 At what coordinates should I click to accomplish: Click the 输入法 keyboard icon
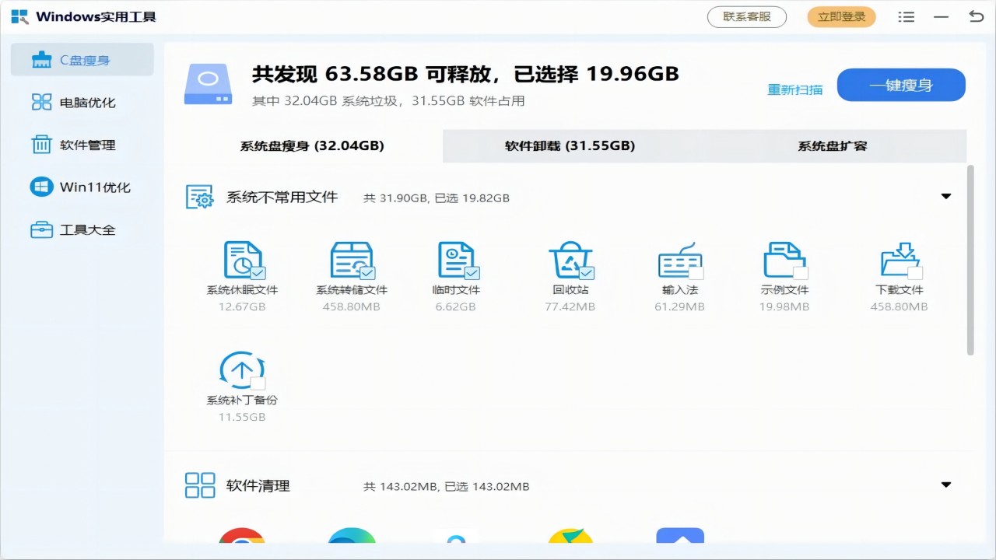679,263
